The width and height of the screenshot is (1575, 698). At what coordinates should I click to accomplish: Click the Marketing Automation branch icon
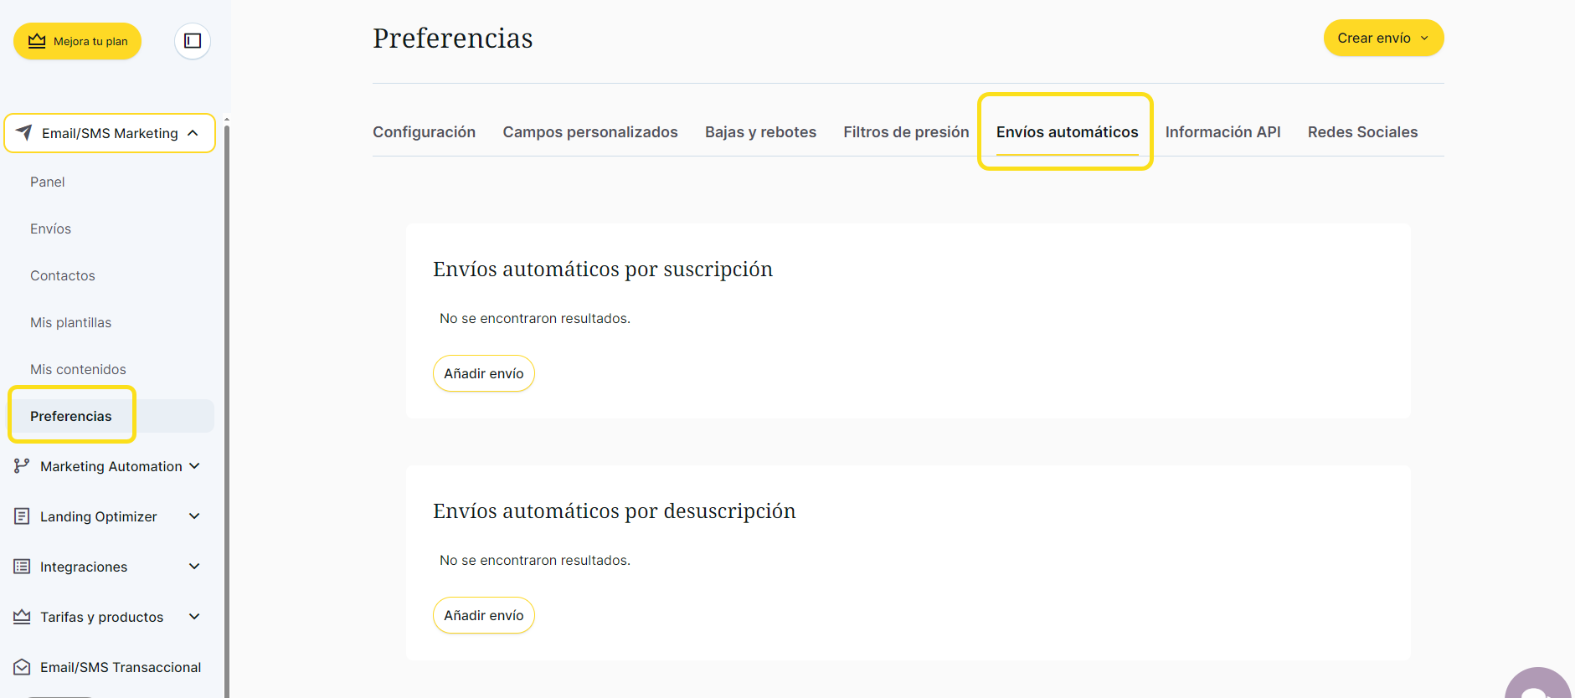pyautogui.click(x=22, y=466)
